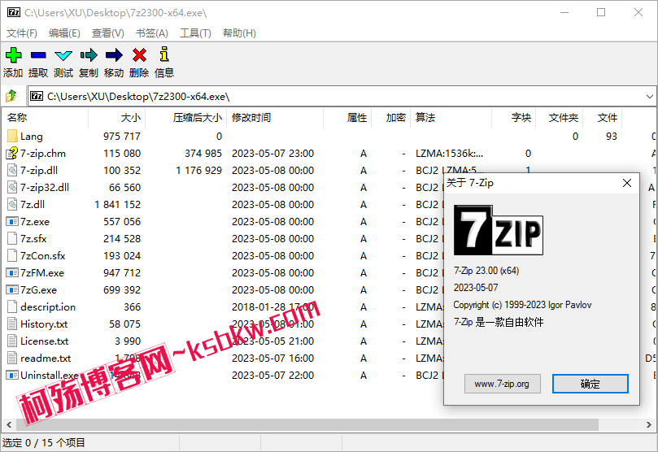Click the status bar text 选定 0 / 15 个项目
This screenshot has height=452, width=658.
pyautogui.click(x=44, y=443)
